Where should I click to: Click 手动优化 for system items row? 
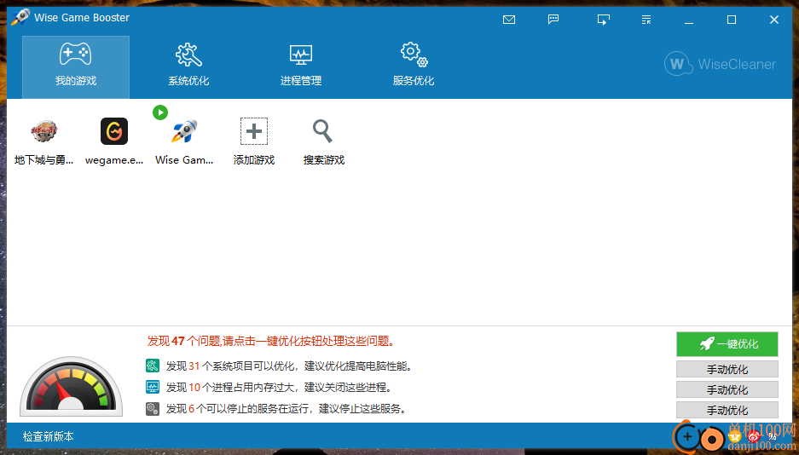point(727,369)
